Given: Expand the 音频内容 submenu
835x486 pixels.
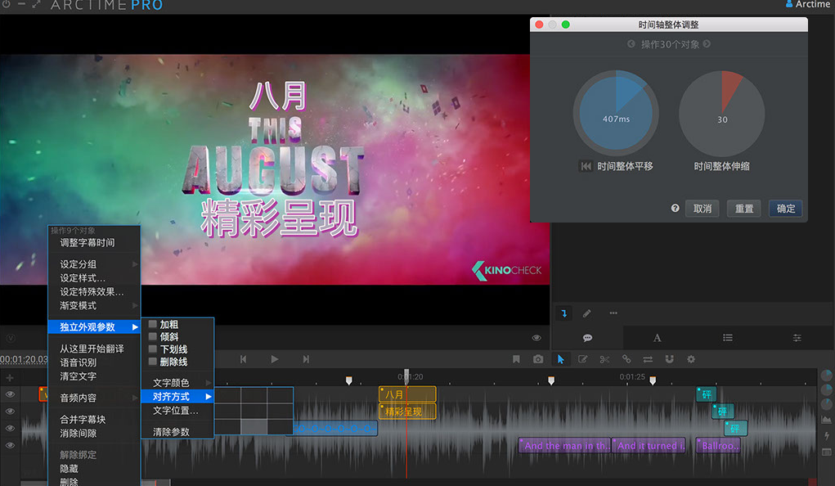Looking at the screenshot, I should pos(94,398).
